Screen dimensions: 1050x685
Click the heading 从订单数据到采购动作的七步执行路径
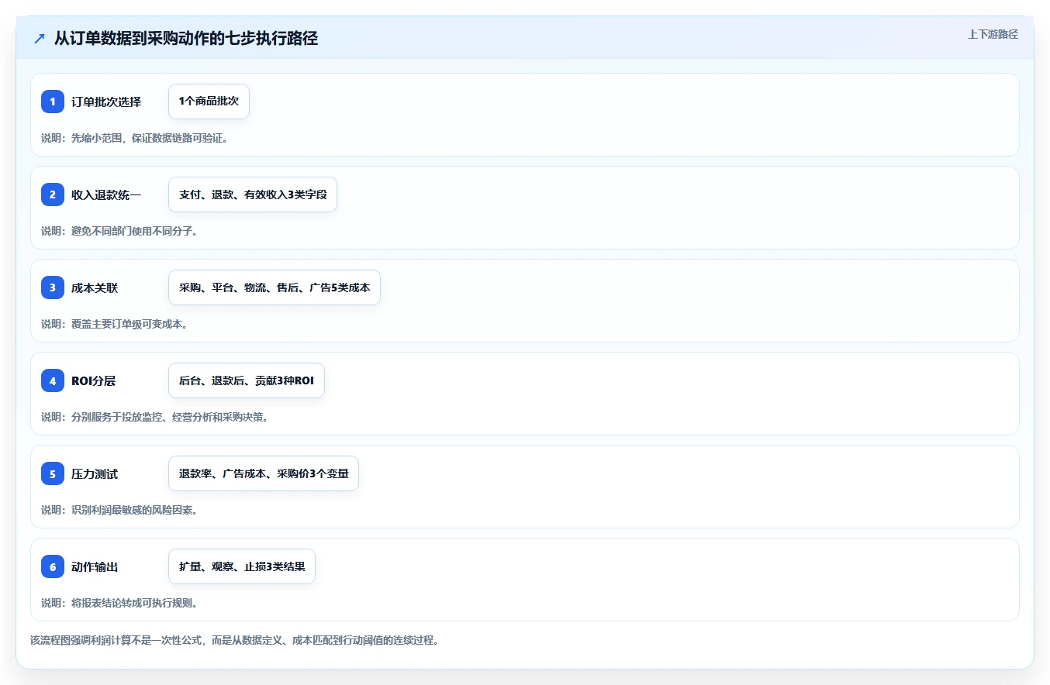pos(186,38)
